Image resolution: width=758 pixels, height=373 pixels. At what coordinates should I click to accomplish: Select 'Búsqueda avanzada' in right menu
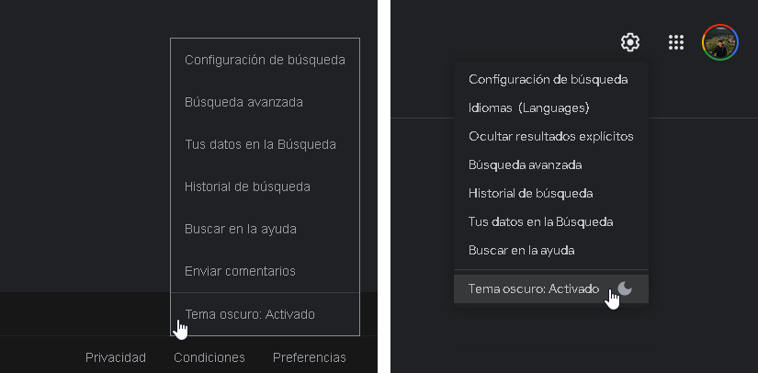(x=551, y=165)
